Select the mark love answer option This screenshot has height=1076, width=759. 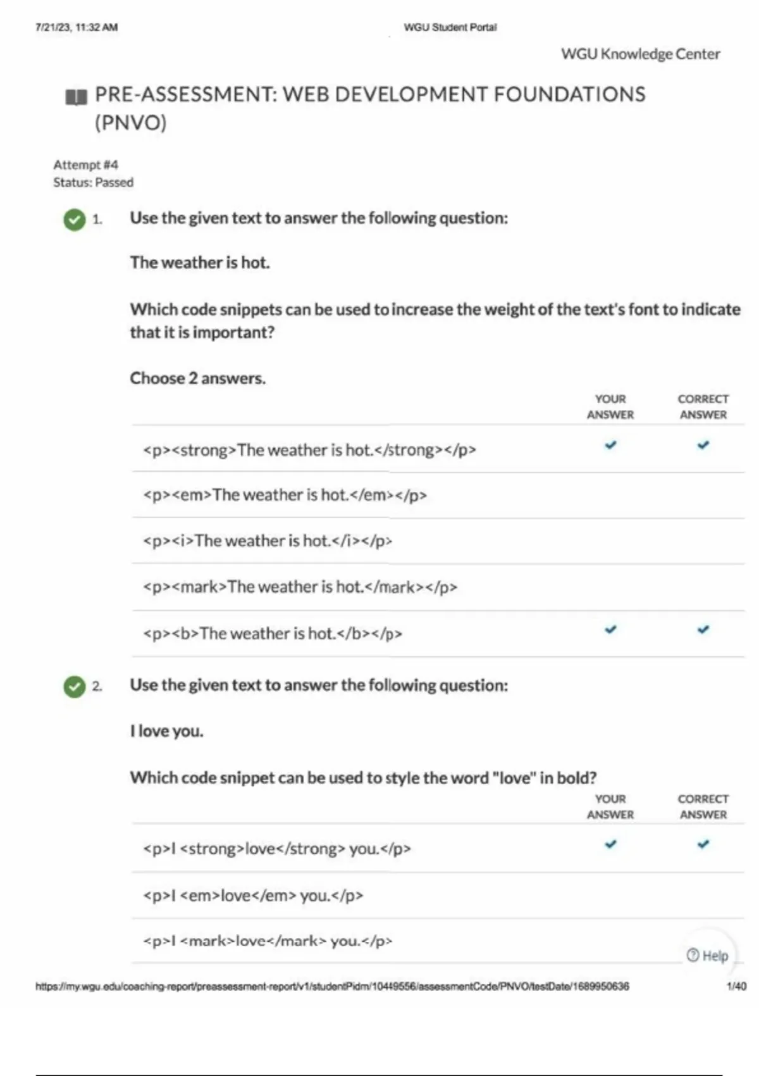click(x=268, y=941)
